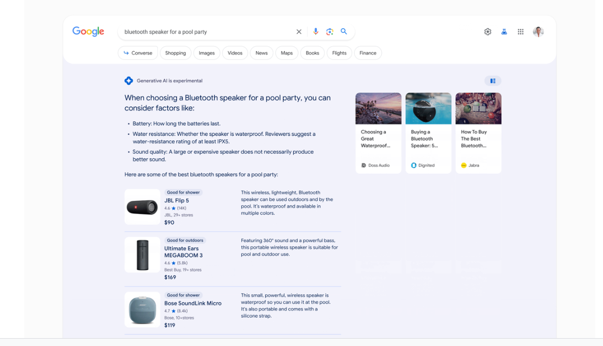This screenshot has width=603, height=346.
Task: Click JBL Flip 5 4.6 star rating
Action: tap(175, 208)
